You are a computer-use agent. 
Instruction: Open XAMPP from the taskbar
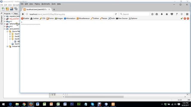113,104
